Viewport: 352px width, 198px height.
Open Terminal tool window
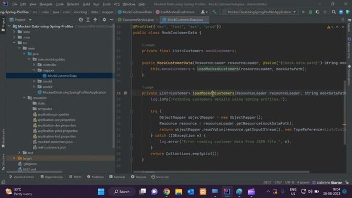click(x=117, y=177)
